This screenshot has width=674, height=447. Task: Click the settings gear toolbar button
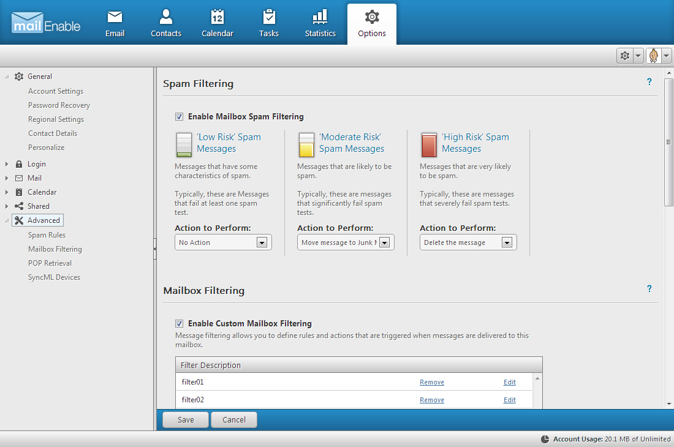[625, 56]
